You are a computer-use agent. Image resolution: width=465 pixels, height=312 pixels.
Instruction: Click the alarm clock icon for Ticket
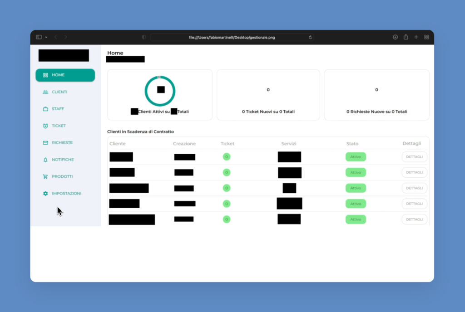(x=45, y=126)
